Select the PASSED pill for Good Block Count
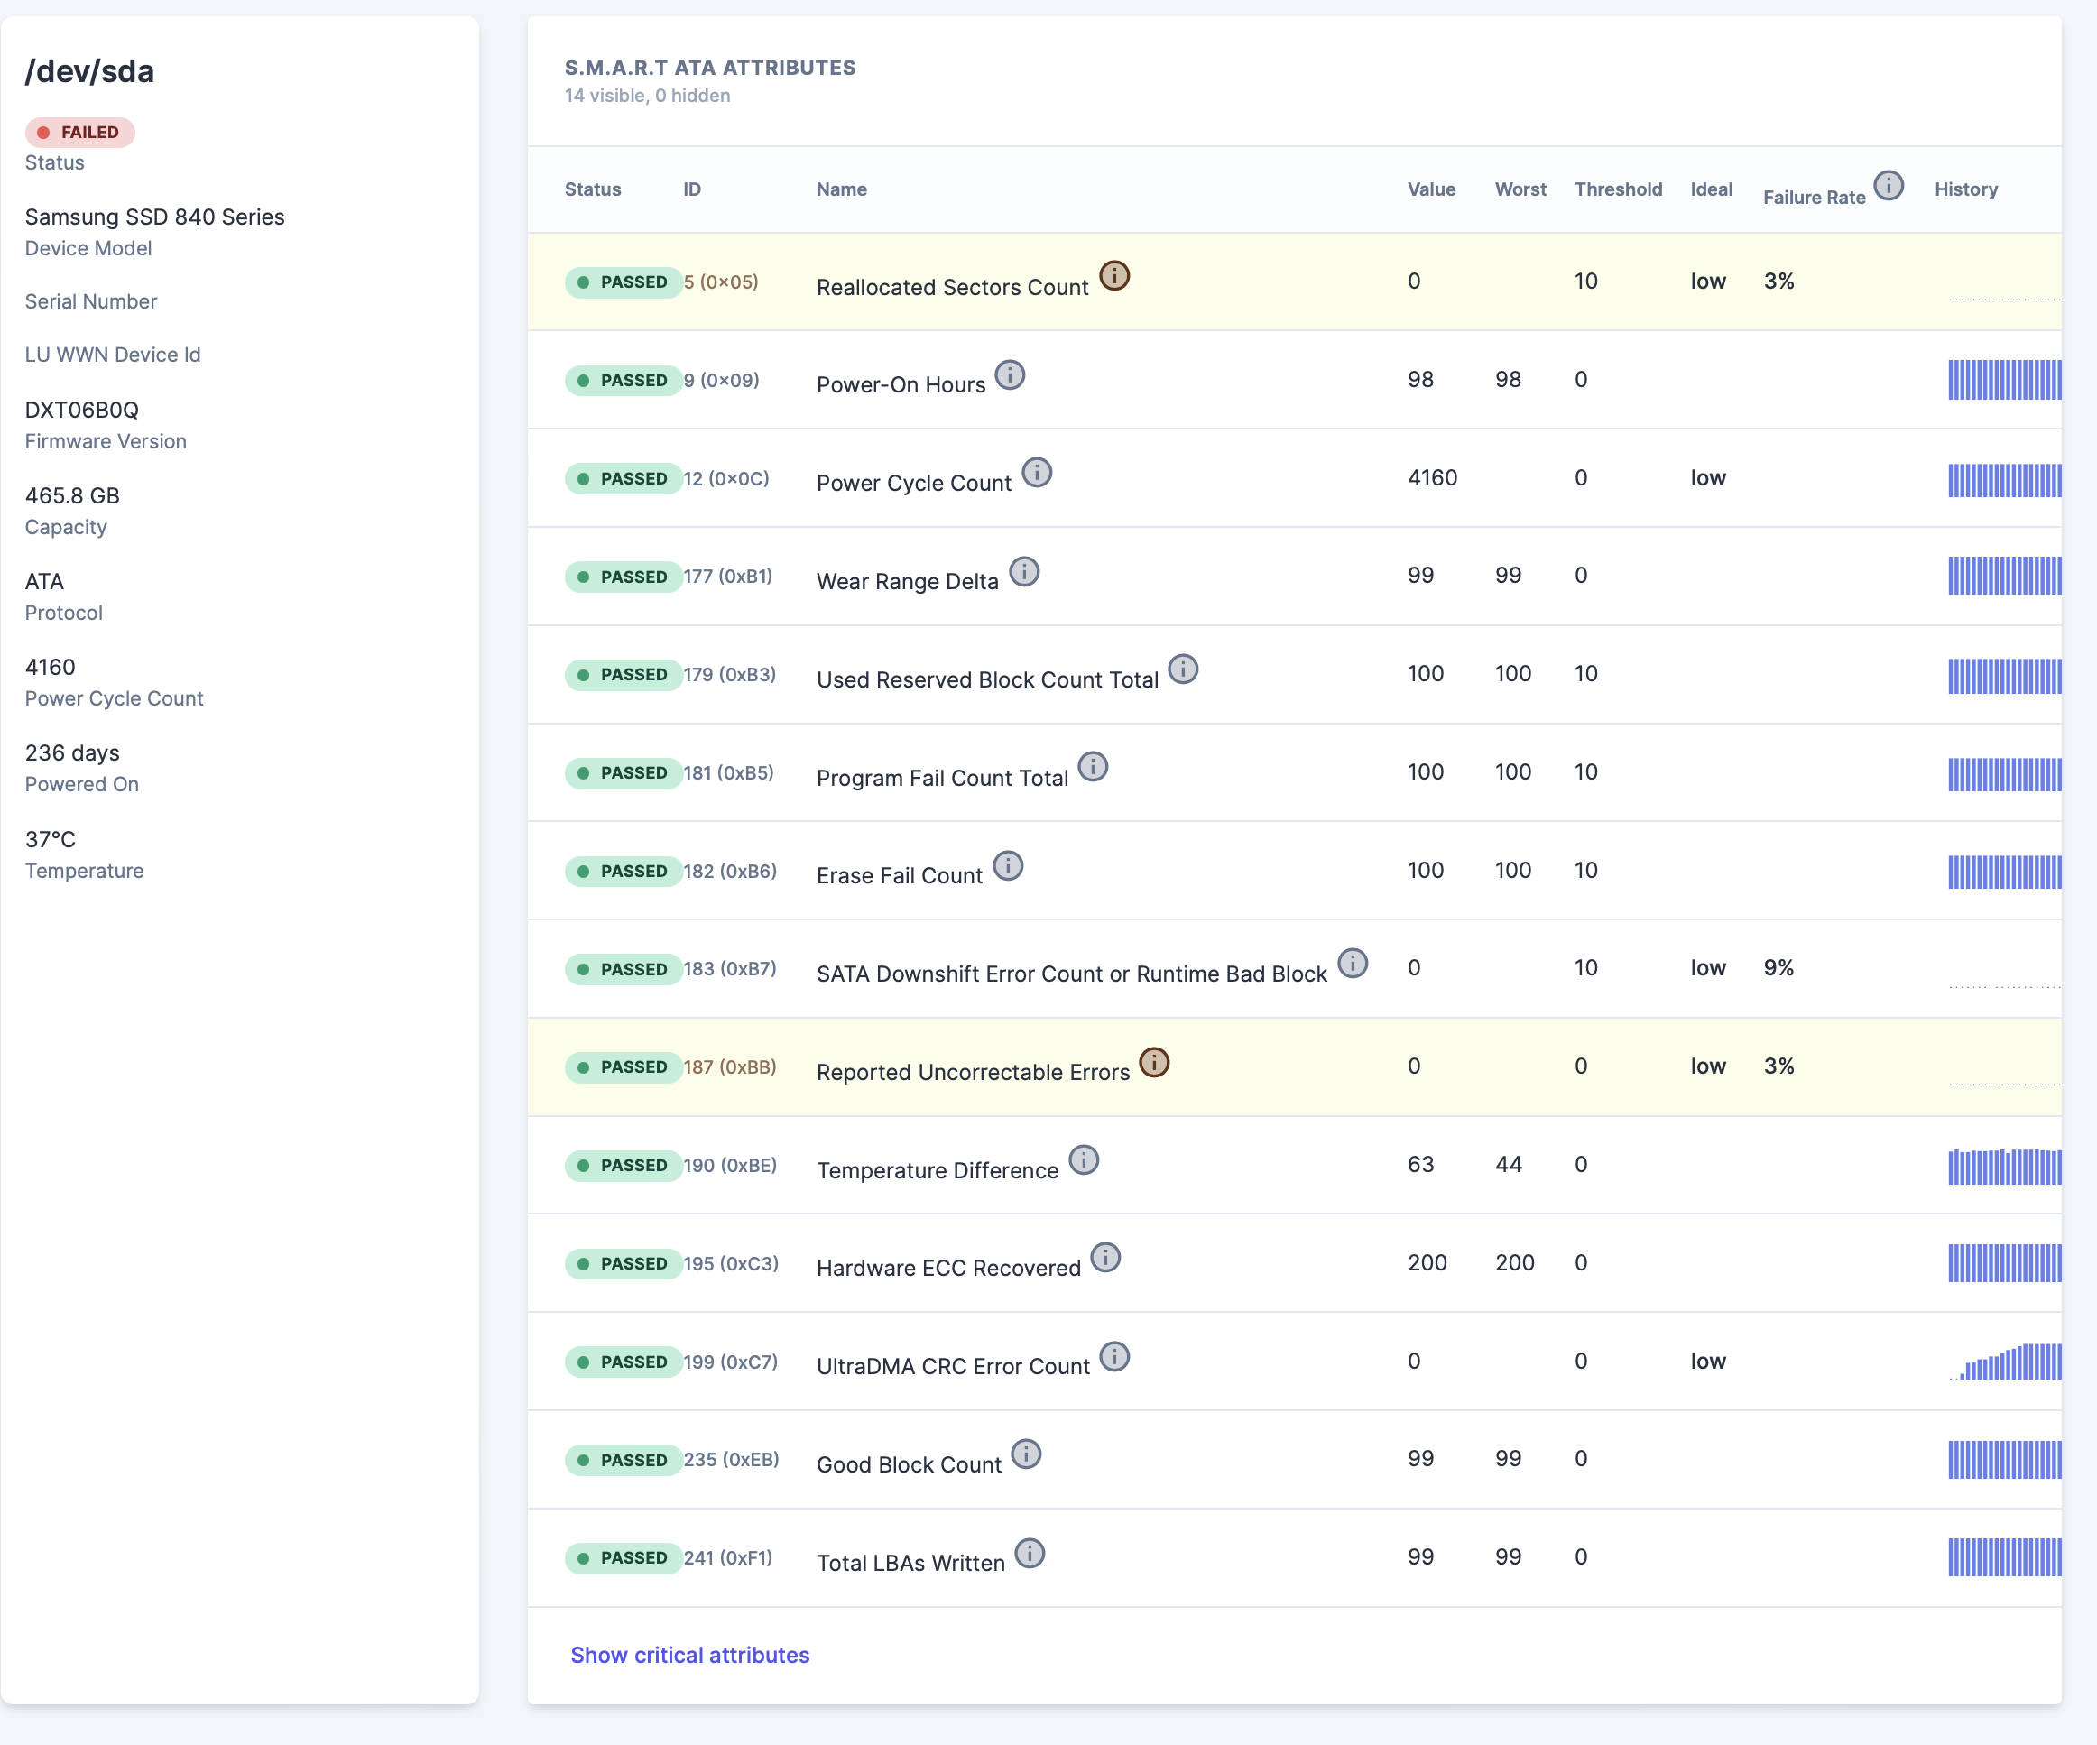 [624, 1460]
